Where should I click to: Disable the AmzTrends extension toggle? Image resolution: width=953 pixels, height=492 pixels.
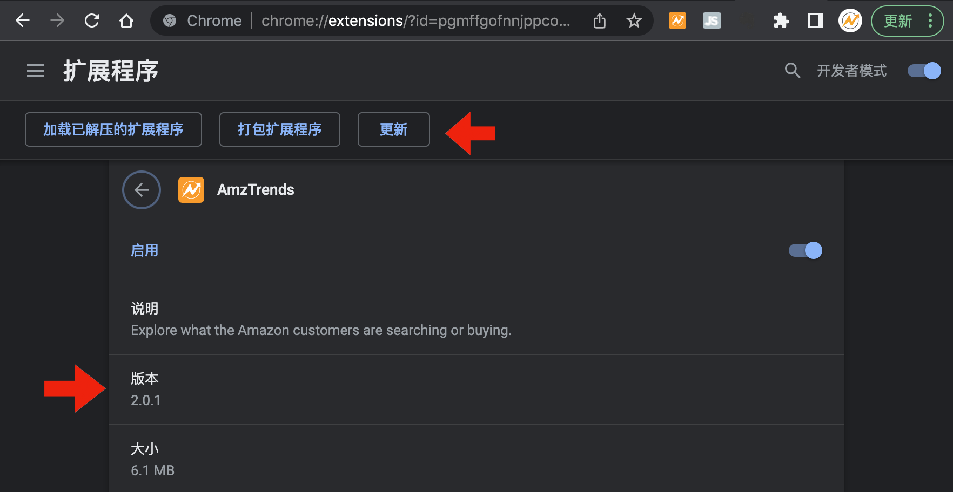[x=805, y=250]
